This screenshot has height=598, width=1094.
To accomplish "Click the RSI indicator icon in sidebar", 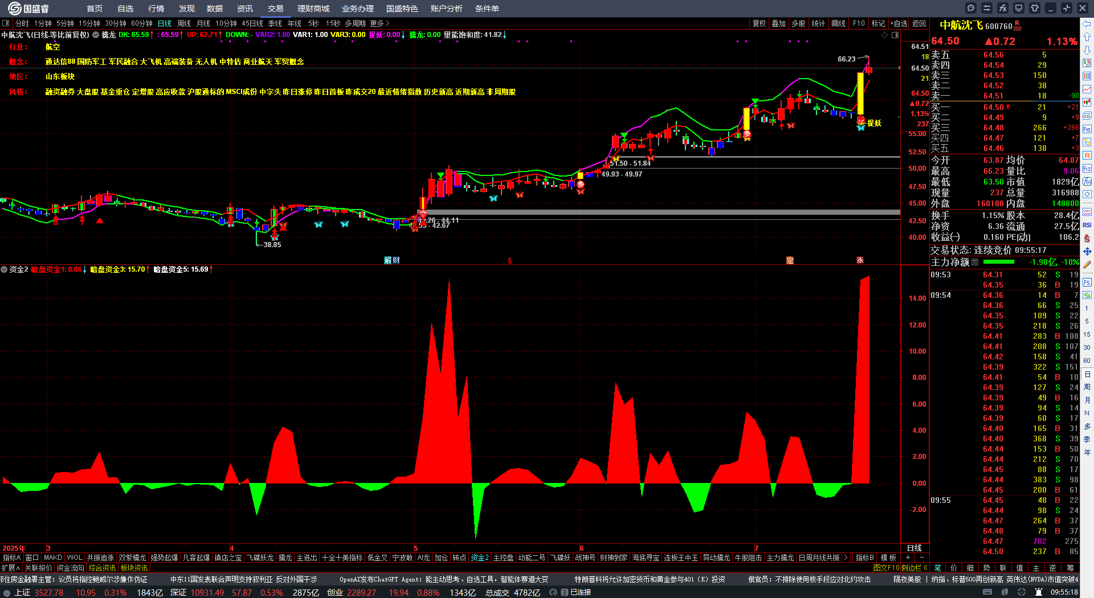I will [x=1087, y=225].
